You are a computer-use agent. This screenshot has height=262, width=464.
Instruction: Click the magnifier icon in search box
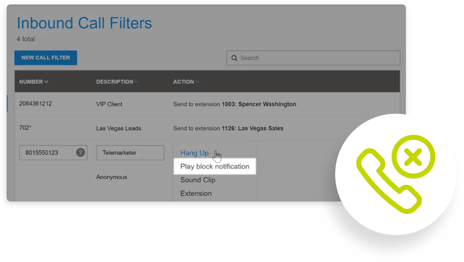click(x=235, y=58)
